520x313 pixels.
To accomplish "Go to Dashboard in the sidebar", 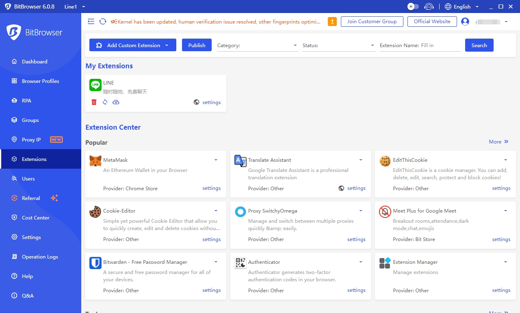I will tap(41, 62).
